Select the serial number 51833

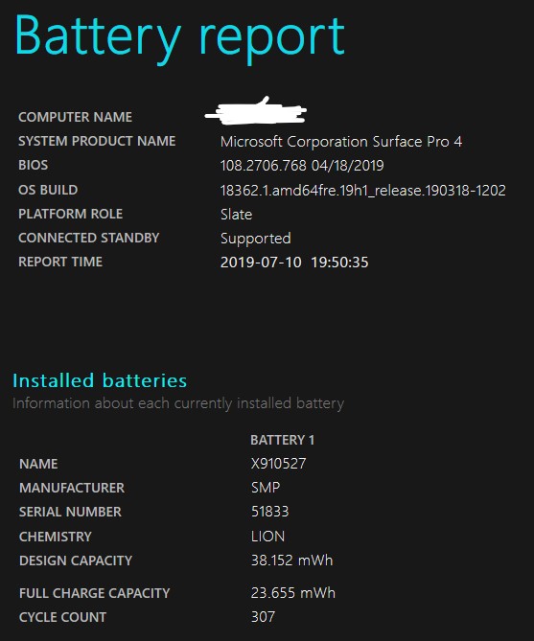tap(270, 512)
